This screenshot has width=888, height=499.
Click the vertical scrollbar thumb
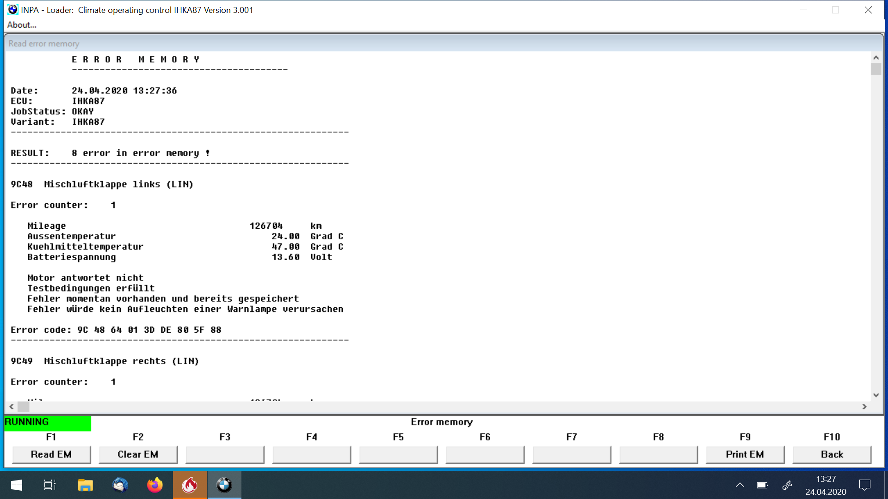(876, 69)
